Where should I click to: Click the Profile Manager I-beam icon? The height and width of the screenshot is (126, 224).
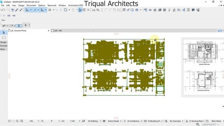click(188, 10)
